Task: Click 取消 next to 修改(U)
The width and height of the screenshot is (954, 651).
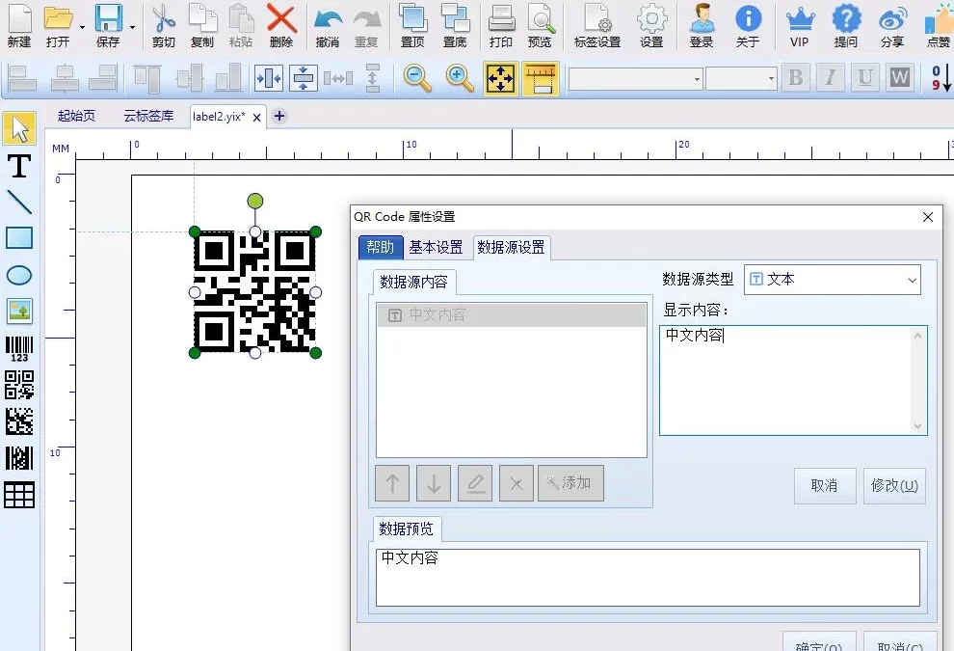Action: 825,485
